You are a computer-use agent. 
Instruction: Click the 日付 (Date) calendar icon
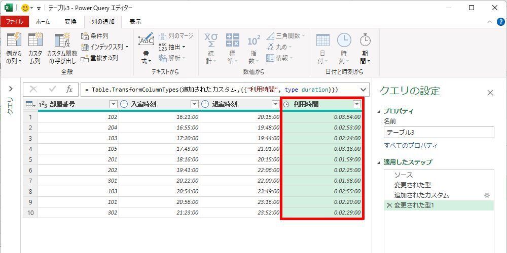pyautogui.click(x=322, y=40)
